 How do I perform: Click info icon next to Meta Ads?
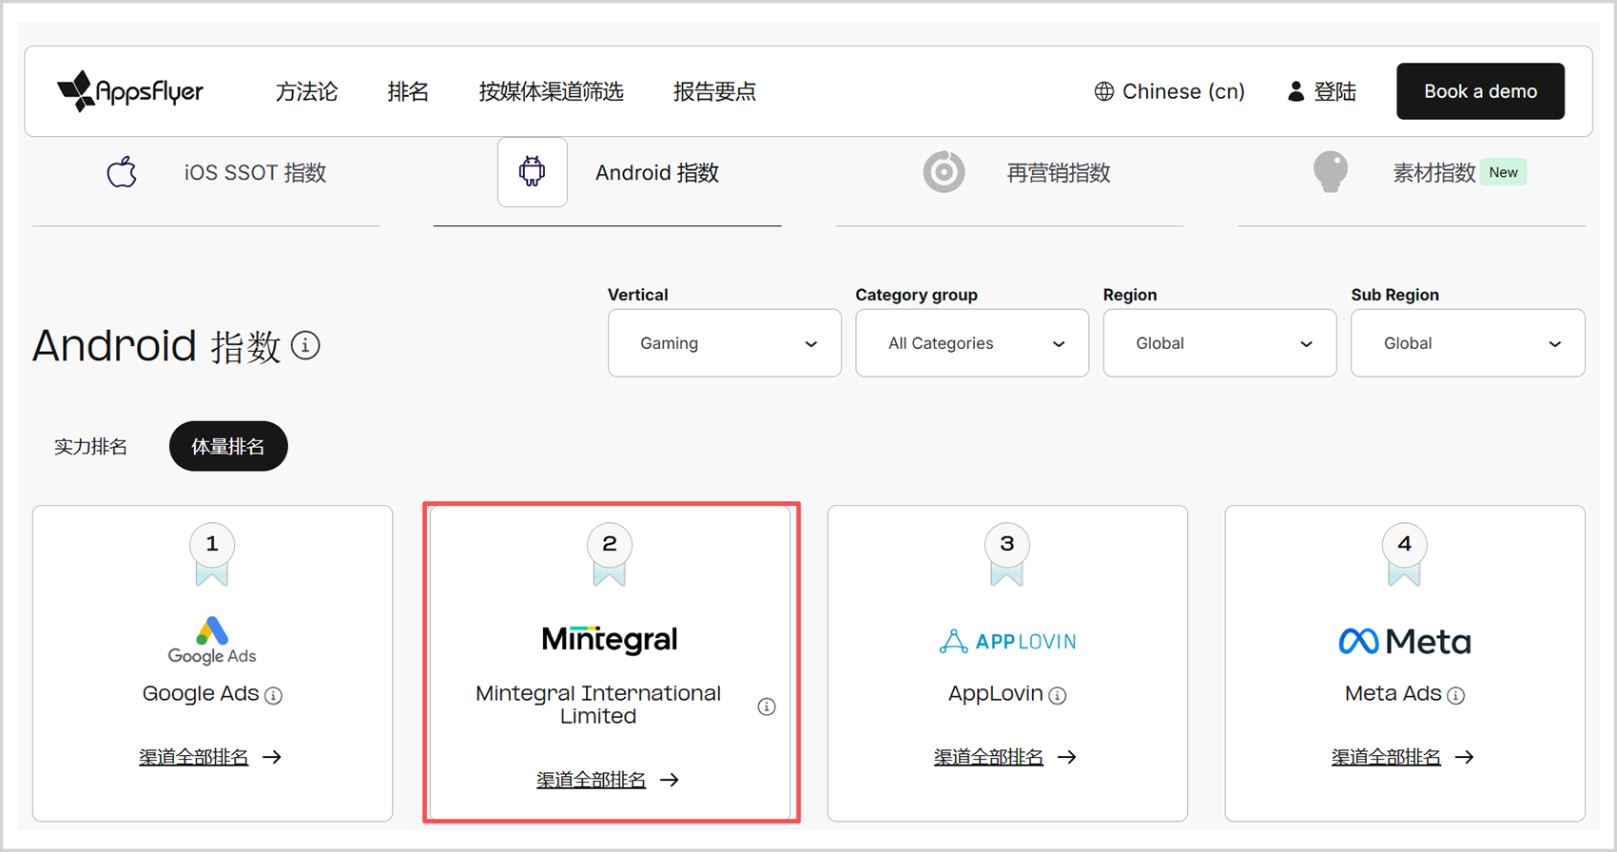1455,695
